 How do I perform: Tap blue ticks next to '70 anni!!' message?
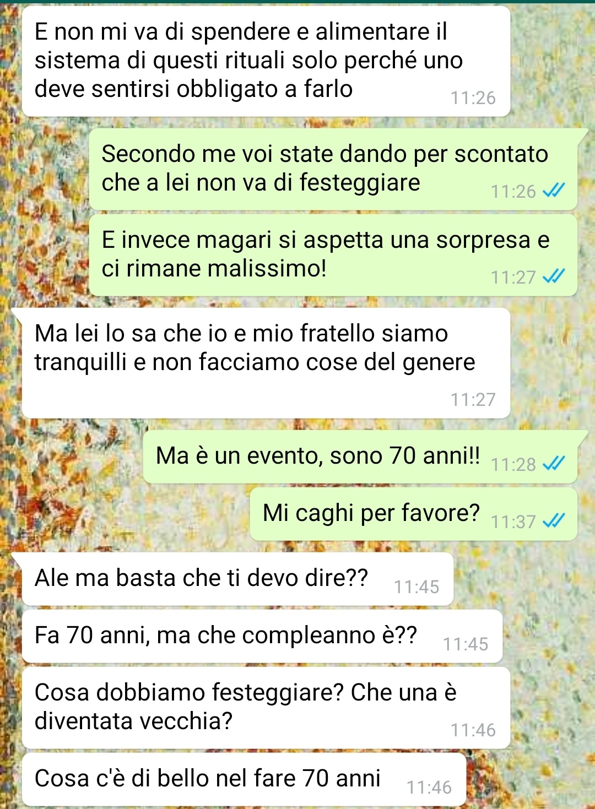554,464
